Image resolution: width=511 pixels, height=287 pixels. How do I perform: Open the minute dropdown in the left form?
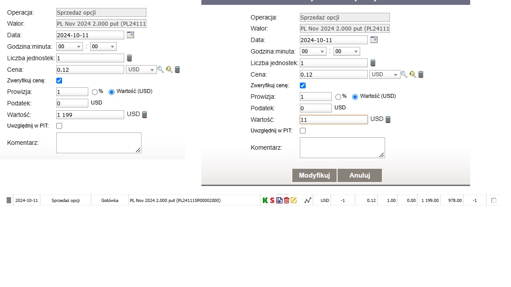(103, 47)
